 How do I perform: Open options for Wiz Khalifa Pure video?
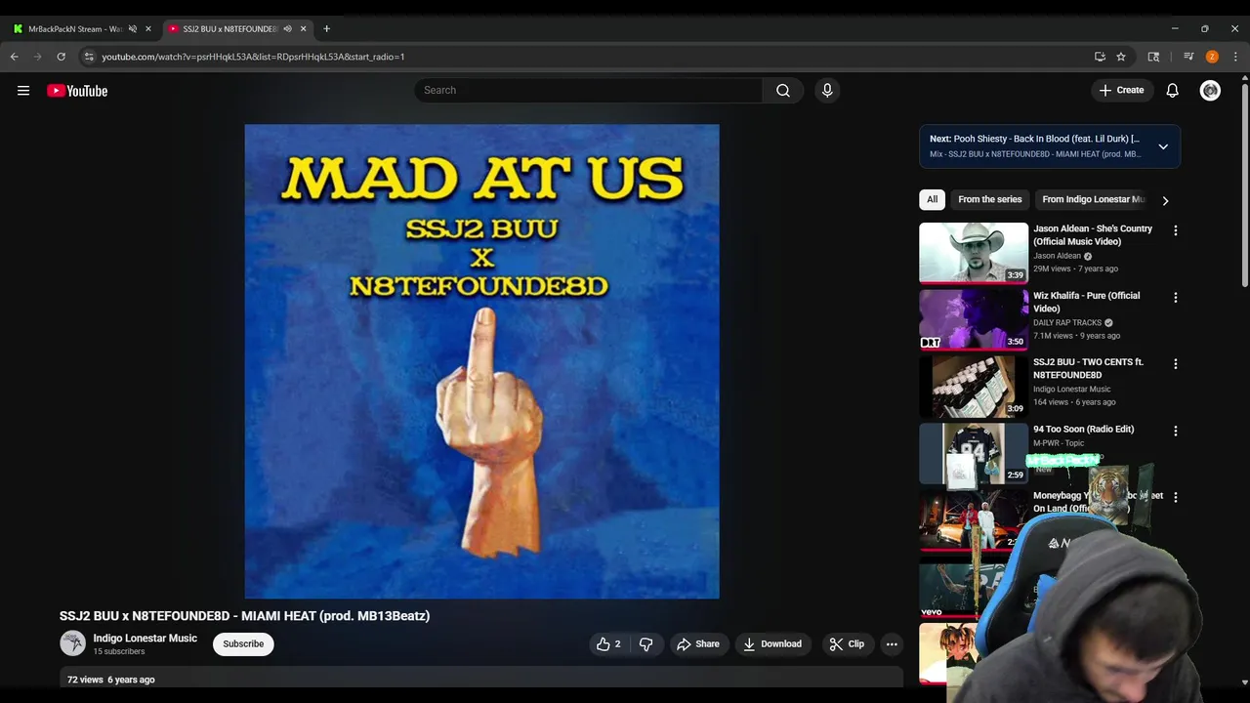pyautogui.click(x=1176, y=297)
